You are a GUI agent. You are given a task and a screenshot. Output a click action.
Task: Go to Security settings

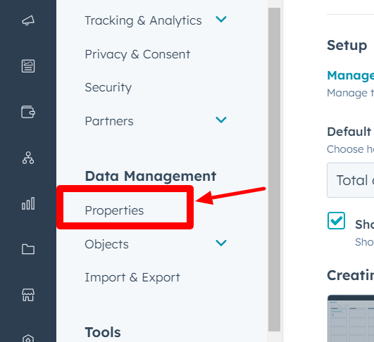click(x=108, y=87)
